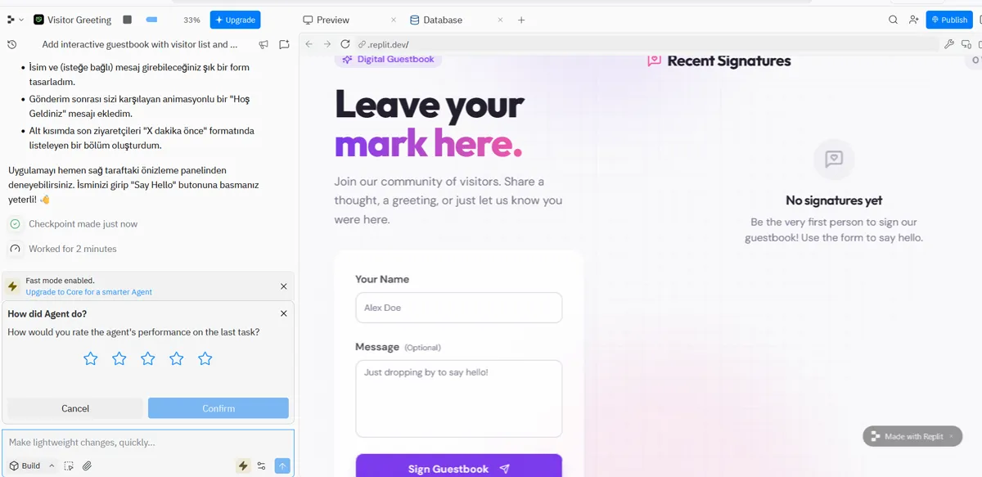Image resolution: width=982 pixels, height=477 pixels.
Task: Open Upgrade to Core link
Action: click(x=88, y=292)
